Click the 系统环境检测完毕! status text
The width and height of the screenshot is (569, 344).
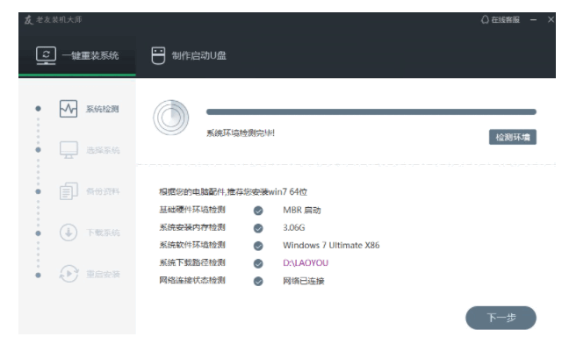pyautogui.click(x=241, y=133)
